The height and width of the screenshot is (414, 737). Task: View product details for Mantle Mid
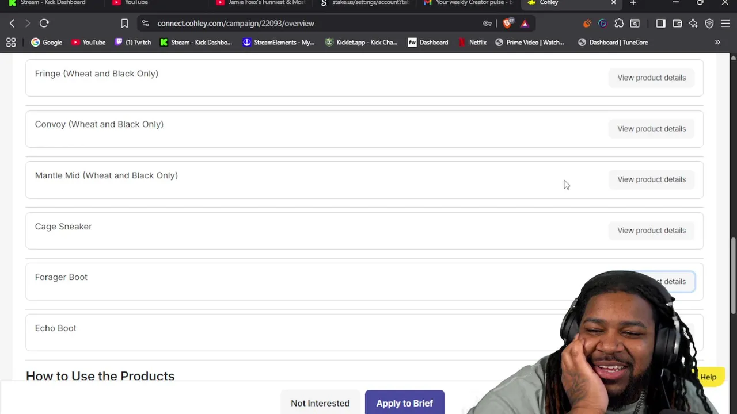click(x=651, y=179)
